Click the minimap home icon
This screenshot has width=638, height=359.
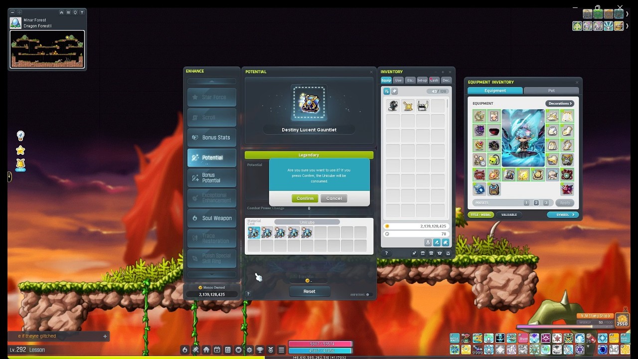(x=62, y=12)
